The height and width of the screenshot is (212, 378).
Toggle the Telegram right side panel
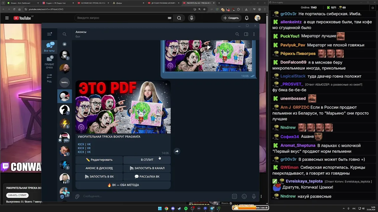[x=246, y=34]
